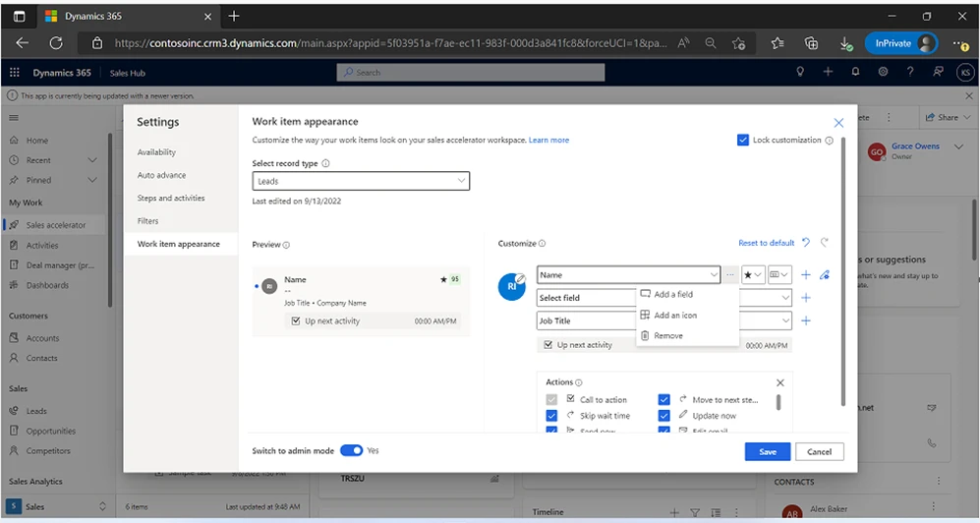Click the disabled Call to action checkbox
The width and height of the screenshot is (980, 523).
[x=551, y=399]
